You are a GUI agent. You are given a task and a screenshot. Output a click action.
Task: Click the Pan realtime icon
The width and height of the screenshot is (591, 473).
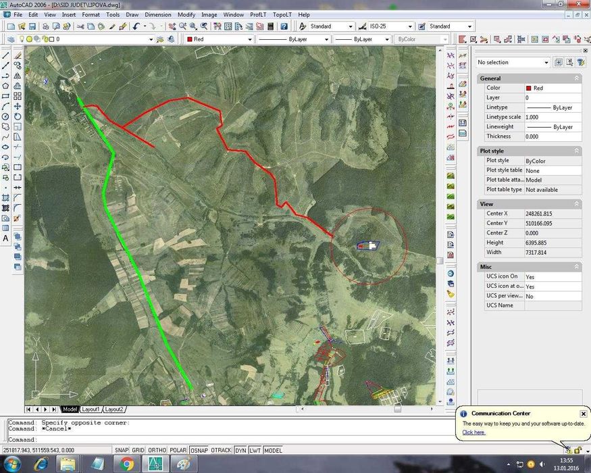(x=172, y=26)
